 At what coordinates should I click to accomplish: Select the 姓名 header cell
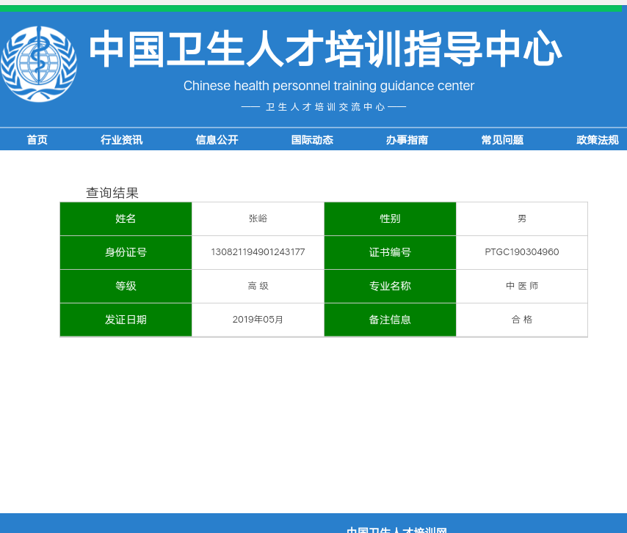pyautogui.click(x=126, y=218)
